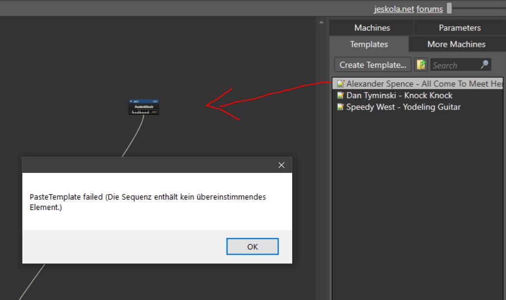This screenshot has height=300, width=506.
Task: Click the magnifier icon in Search box
Action: tap(484, 65)
